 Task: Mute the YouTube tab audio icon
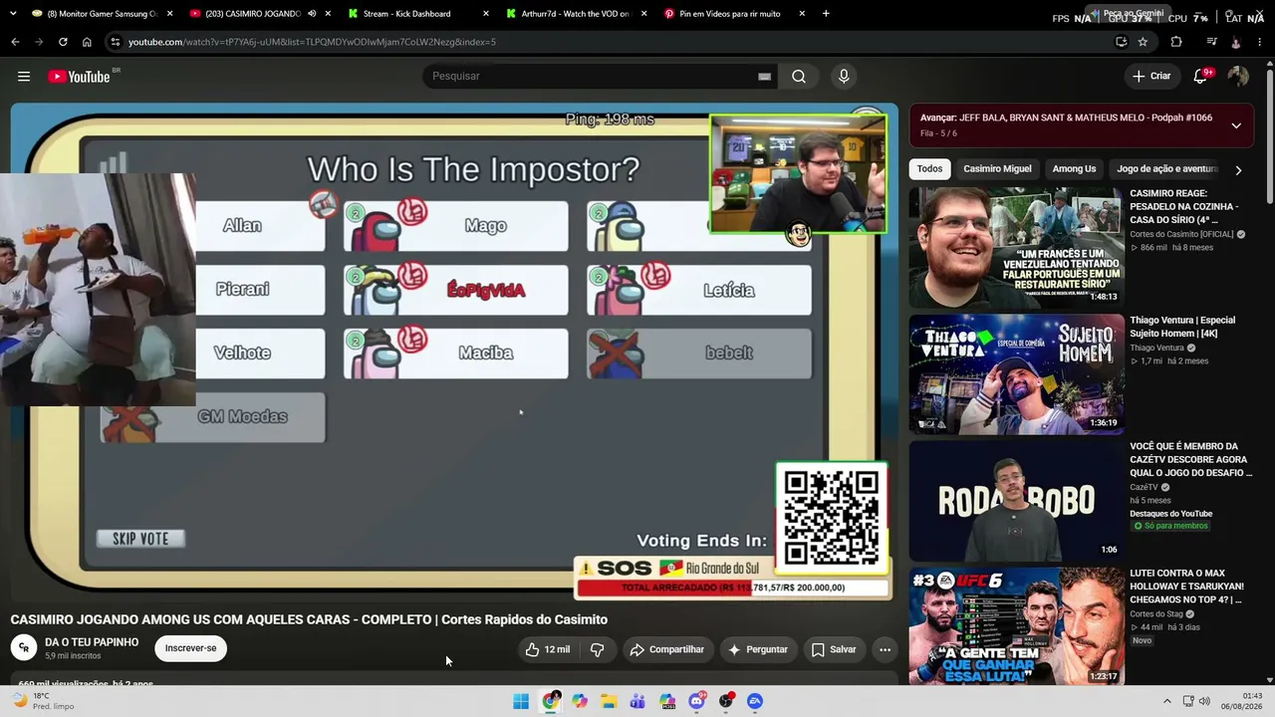(313, 14)
